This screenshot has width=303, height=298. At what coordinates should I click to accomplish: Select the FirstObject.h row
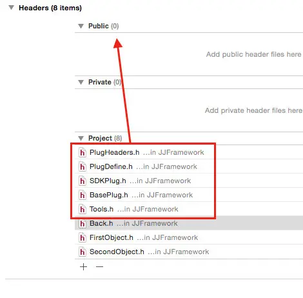[x=189, y=237]
